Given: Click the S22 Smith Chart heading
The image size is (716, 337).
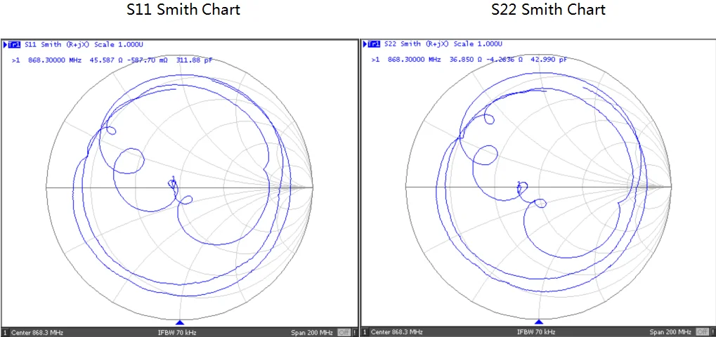Looking at the screenshot, I should coord(548,10).
